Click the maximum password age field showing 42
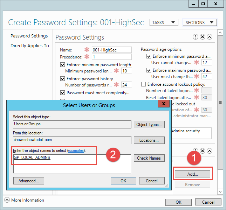The width and height of the screenshot is (226, 210). (206, 76)
